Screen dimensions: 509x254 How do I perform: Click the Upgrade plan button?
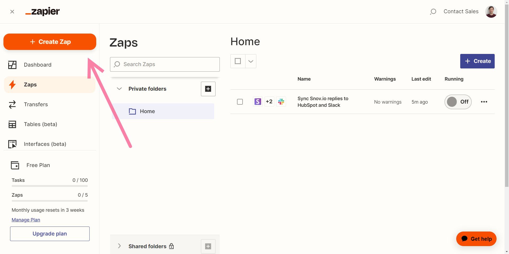(x=50, y=234)
